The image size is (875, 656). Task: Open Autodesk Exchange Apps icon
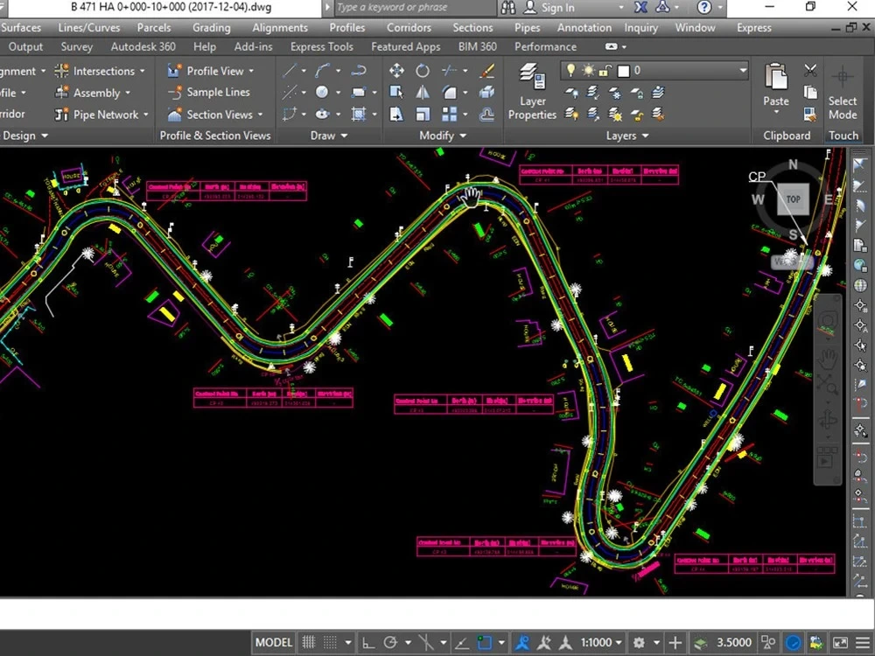(x=640, y=7)
